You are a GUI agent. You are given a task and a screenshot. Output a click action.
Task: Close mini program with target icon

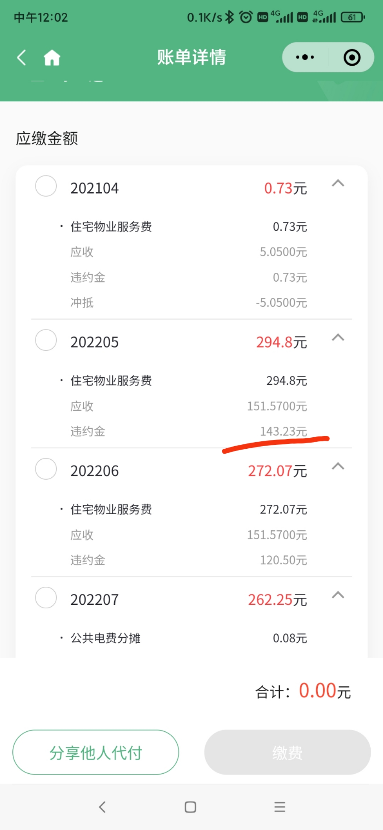[x=352, y=57]
